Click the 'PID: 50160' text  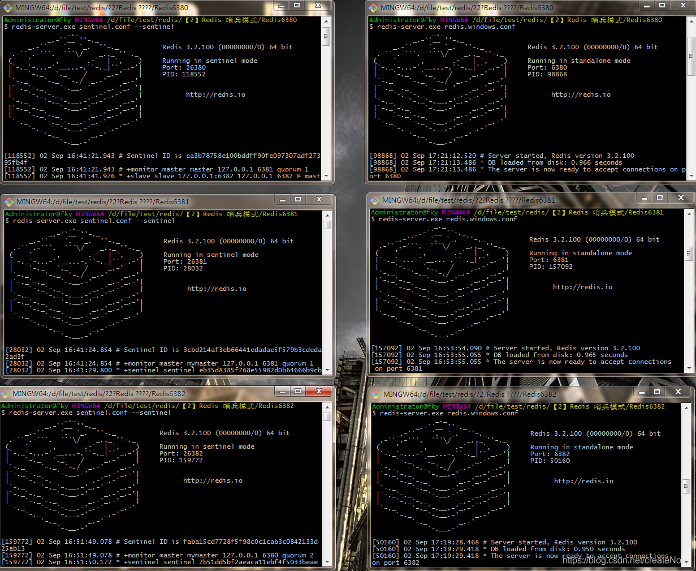(550, 461)
